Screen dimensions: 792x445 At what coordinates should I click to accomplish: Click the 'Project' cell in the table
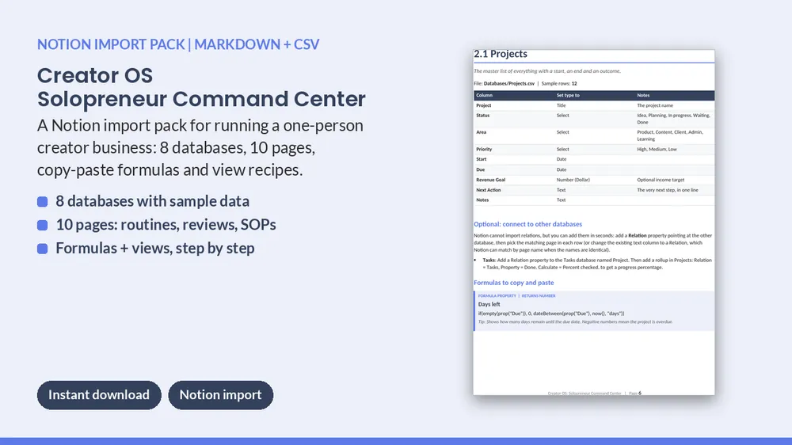pyautogui.click(x=483, y=105)
